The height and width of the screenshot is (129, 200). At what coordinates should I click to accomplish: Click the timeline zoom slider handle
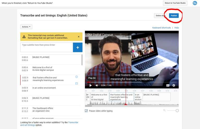(x=177, y=111)
